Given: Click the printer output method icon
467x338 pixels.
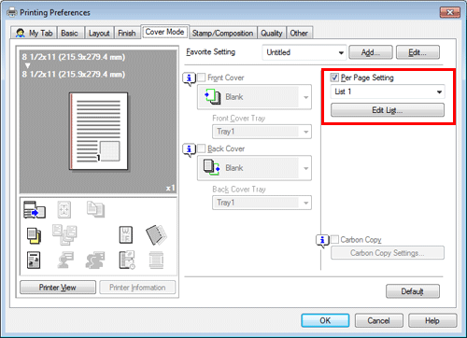Looking at the screenshot, I should [35, 210].
